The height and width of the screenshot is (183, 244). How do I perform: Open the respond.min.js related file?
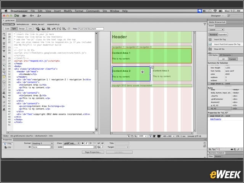click(53, 24)
